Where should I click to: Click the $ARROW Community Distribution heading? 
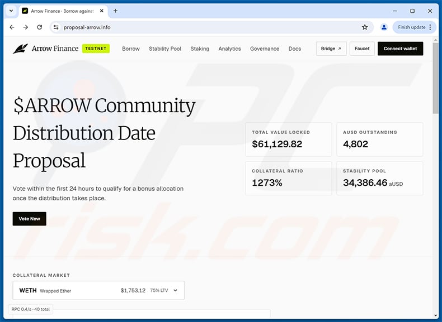pos(104,133)
